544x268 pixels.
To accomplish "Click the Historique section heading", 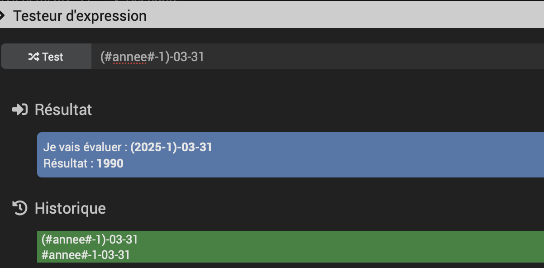I will 70,208.
